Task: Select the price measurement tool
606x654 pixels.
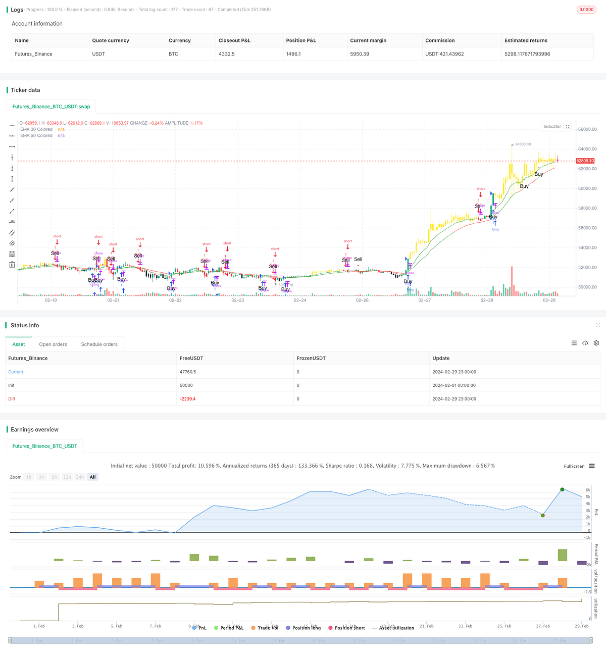Action: 12,222
